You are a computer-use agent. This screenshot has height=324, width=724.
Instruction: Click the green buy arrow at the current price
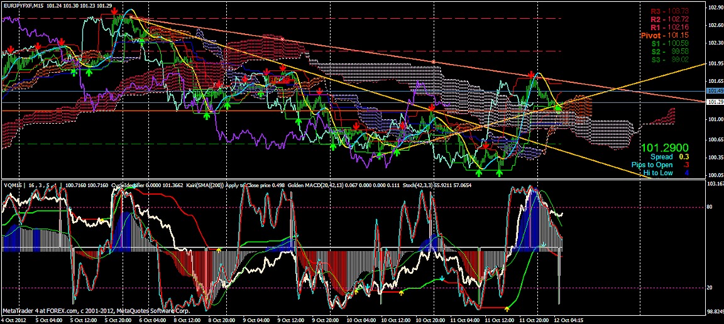(559, 109)
